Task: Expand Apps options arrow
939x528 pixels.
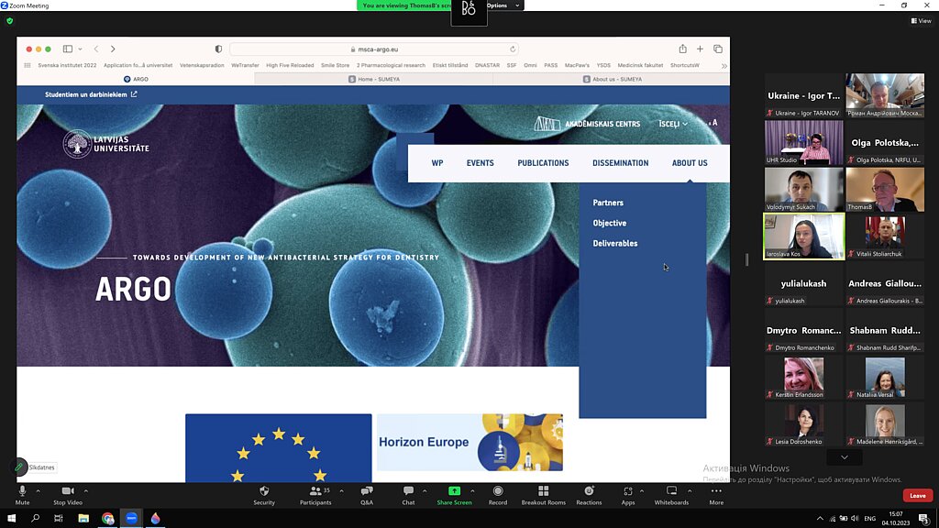Action: (x=642, y=491)
